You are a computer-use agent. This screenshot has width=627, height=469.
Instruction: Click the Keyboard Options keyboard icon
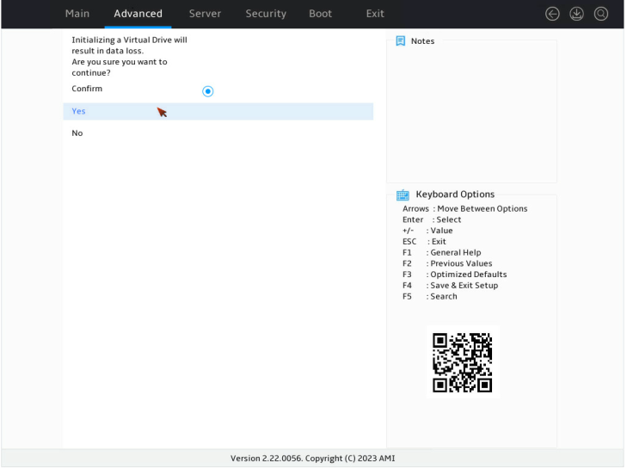tap(403, 194)
